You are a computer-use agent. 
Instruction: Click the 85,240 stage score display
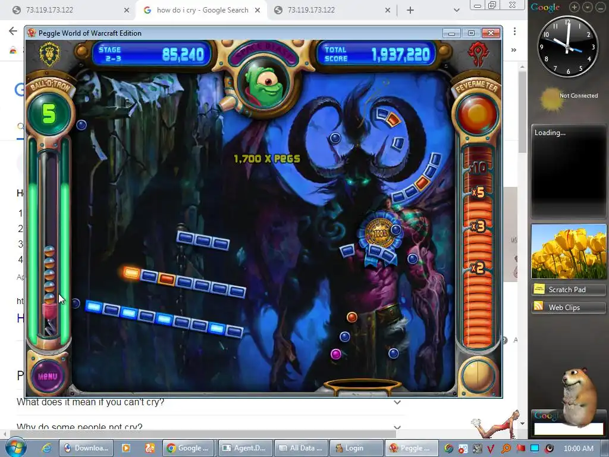click(x=183, y=54)
